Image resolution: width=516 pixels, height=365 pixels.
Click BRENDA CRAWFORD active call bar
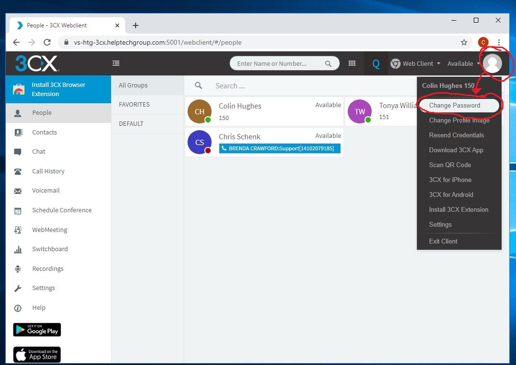[x=280, y=148]
